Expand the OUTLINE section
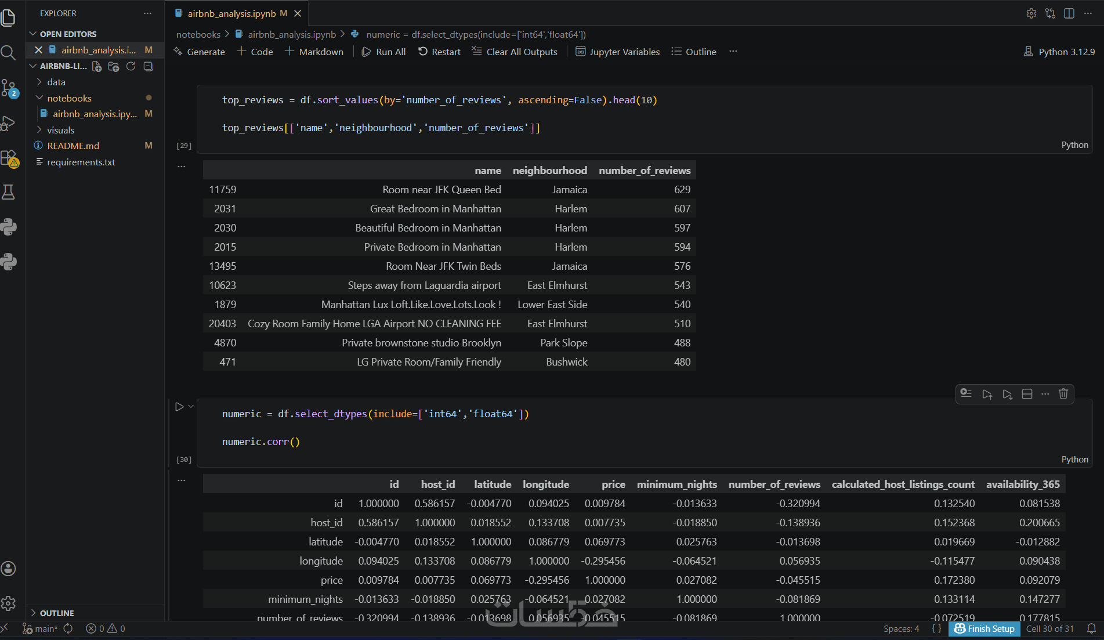This screenshot has width=1104, height=640. 57,613
